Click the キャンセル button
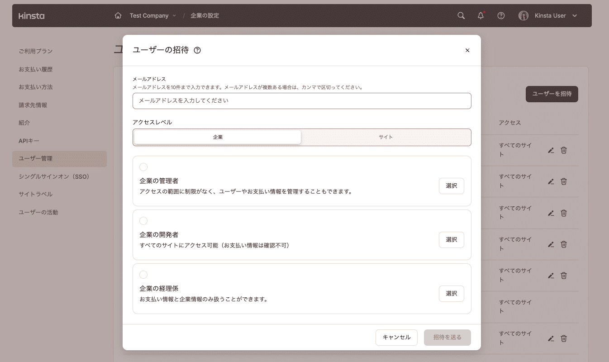The image size is (609, 362). 396,338
